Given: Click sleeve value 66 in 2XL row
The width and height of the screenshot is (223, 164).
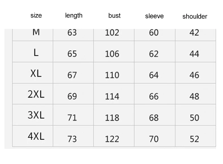Looking at the screenshot, I should click(x=154, y=96).
